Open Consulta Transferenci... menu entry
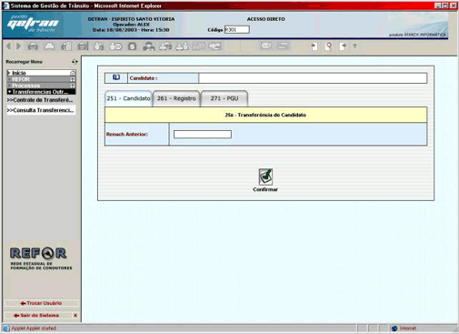This screenshot has height=334, width=459. pos(40,110)
